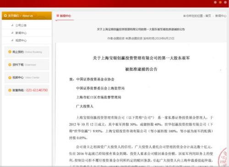Click the orange icon beside the hotline number

click(x=10, y=90)
